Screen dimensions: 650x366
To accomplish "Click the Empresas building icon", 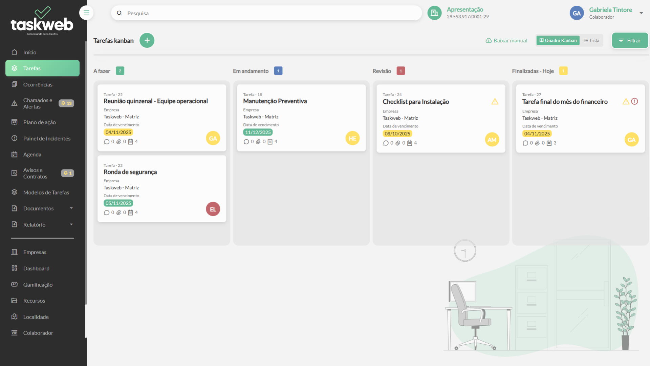I will 14,252.
